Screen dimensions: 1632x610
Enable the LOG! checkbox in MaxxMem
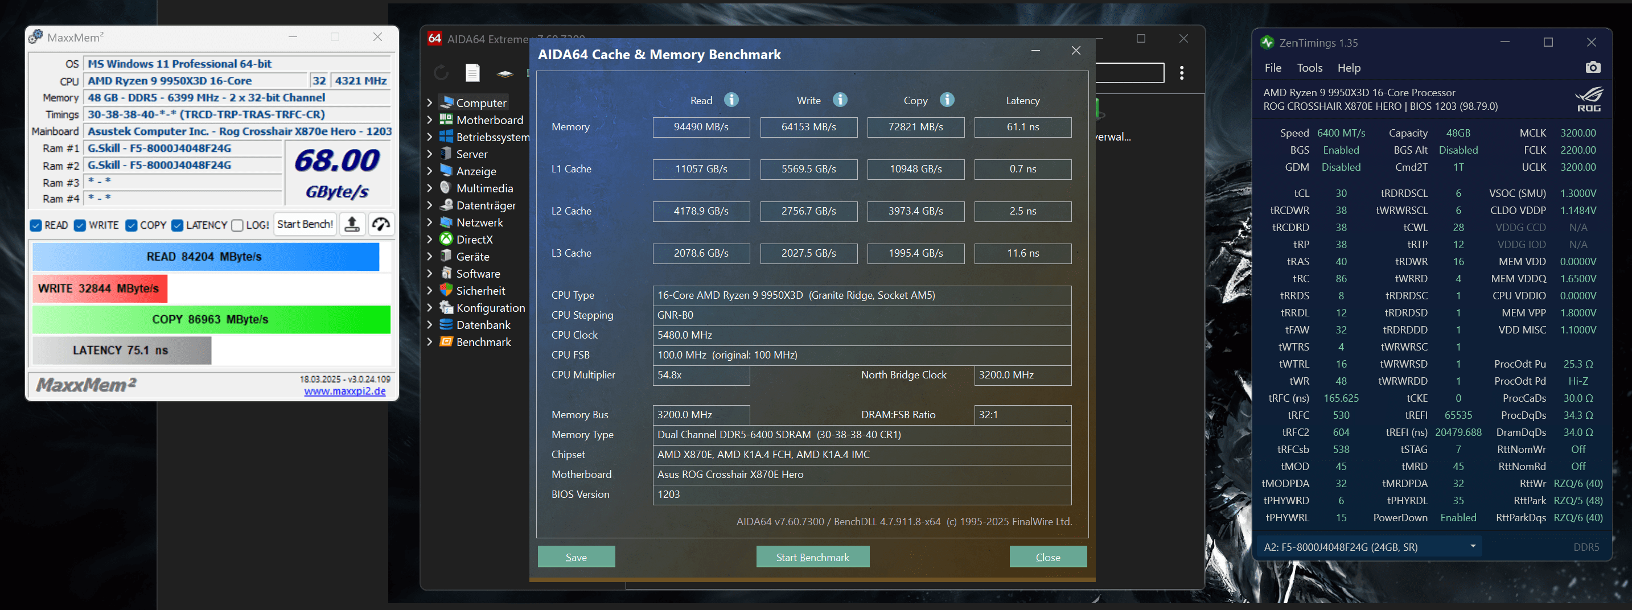[x=237, y=225]
